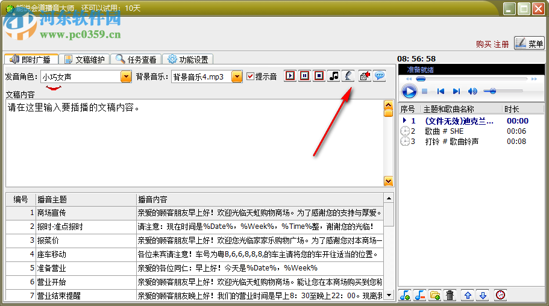Toggle the 提示音 checkbox
This screenshot has width=549, height=306.
pos(250,76)
